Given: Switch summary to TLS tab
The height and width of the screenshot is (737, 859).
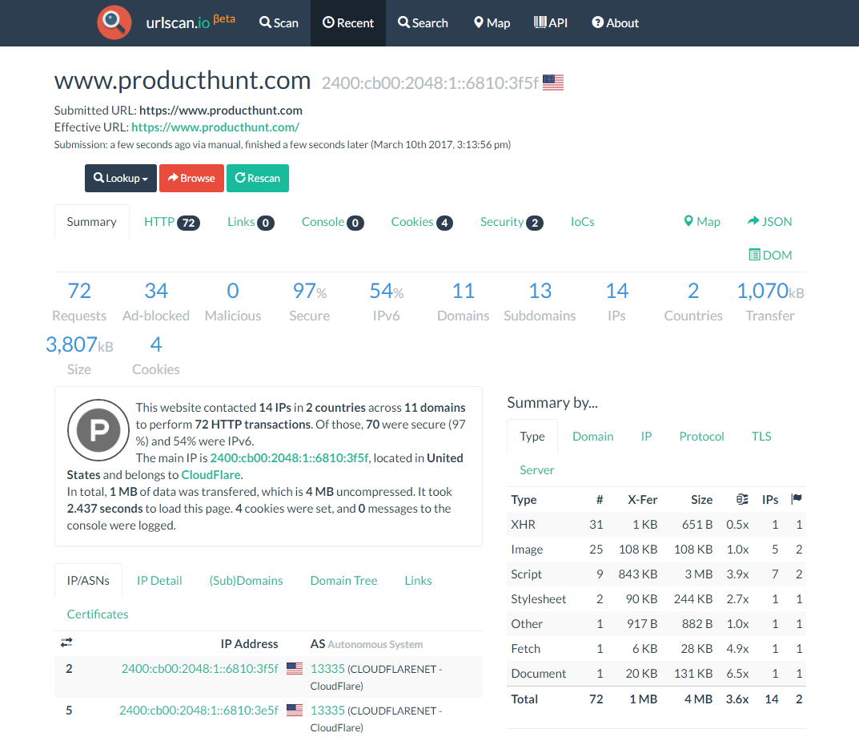Looking at the screenshot, I should pyautogui.click(x=761, y=437).
